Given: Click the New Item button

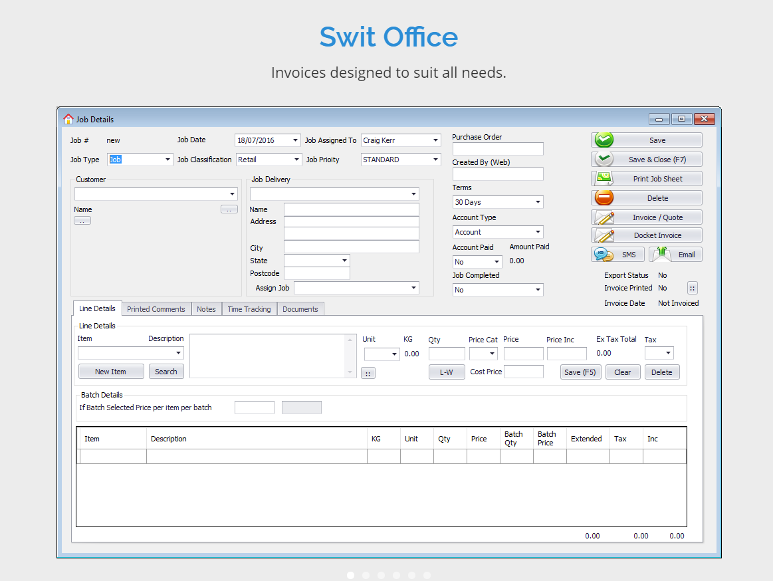Looking at the screenshot, I should click(110, 372).
